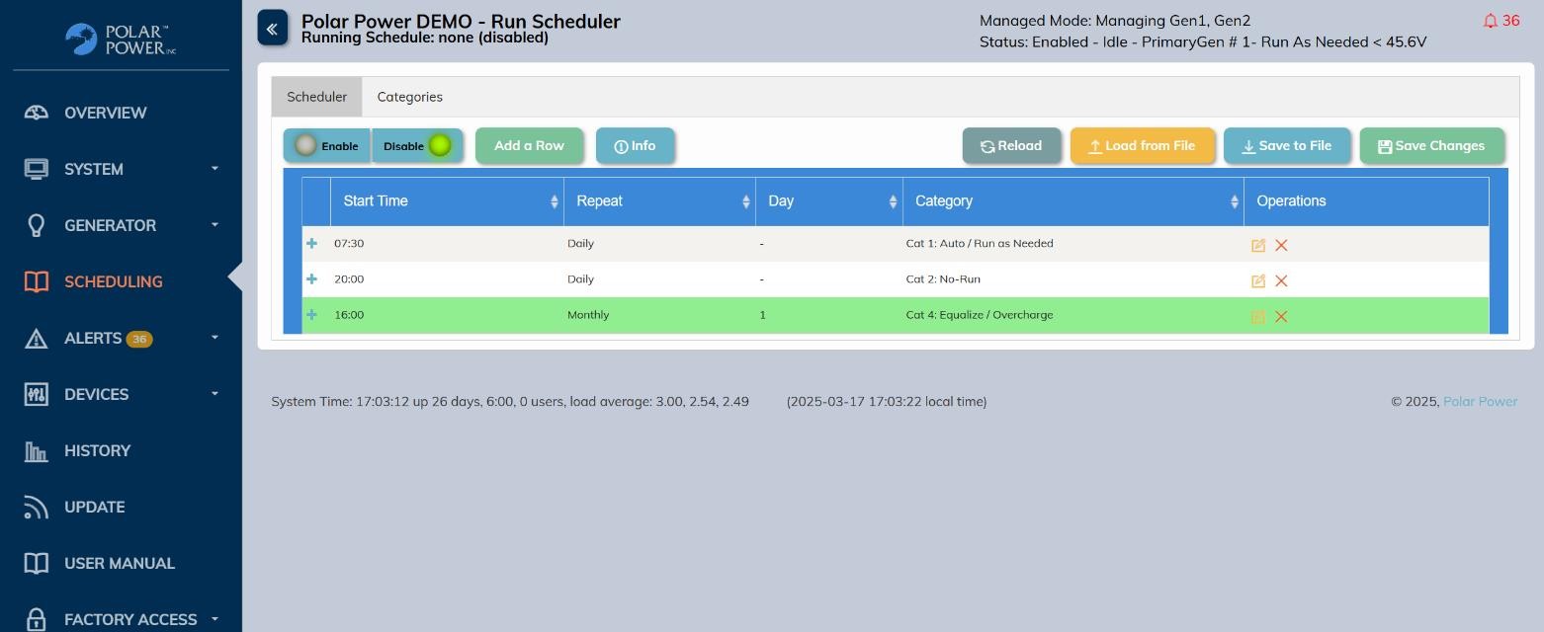Image resolution: width=1544 pixels, height=632 pixels.
Task: Open History from the sidebar
Action: pyautogui.click(x=97, y=450)
